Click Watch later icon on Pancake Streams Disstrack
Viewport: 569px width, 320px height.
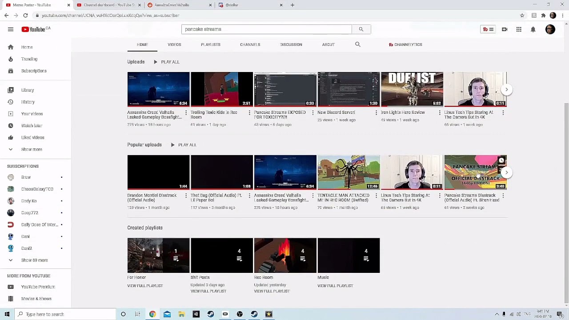(x=501, y=160)
